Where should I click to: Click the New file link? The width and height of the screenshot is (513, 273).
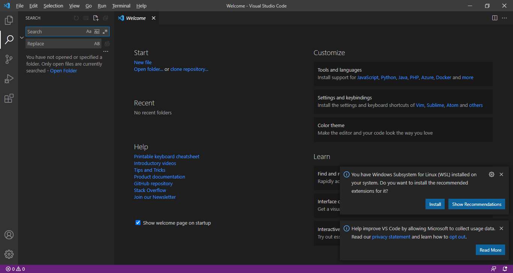(143, 62)
